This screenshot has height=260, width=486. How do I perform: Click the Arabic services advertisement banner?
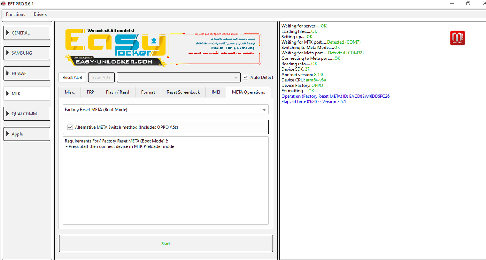tap(215, 48)
